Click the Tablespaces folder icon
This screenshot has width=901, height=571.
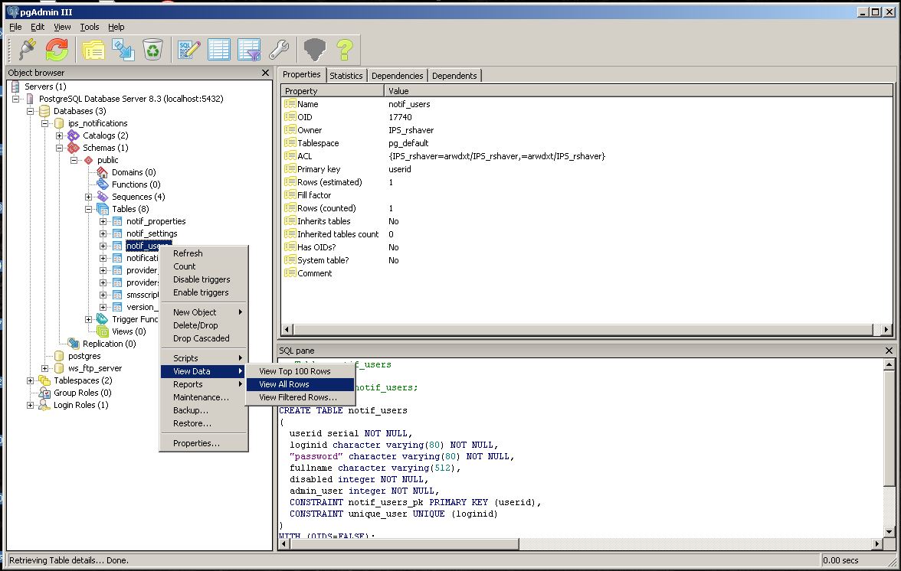pos(44,380)
